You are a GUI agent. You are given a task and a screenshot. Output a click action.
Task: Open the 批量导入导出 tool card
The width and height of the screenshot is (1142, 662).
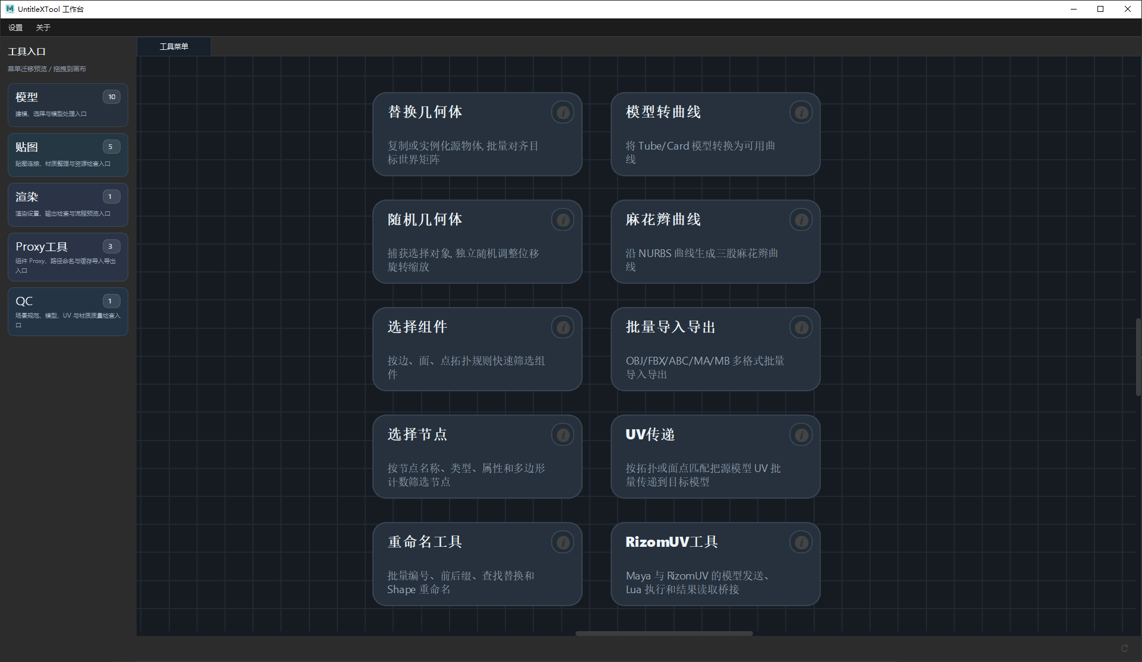coord(715,349)
